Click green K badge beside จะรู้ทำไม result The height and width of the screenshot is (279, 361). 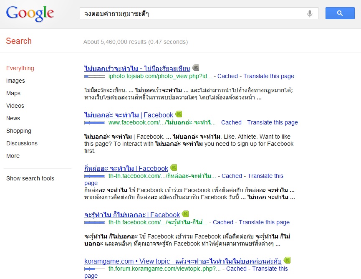click(185, 214)
